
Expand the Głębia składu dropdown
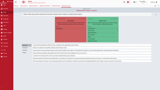pos(24,6)
